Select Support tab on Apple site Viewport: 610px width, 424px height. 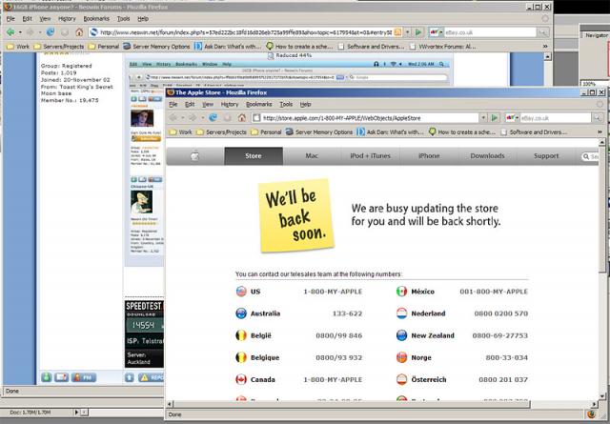point(546,156)
